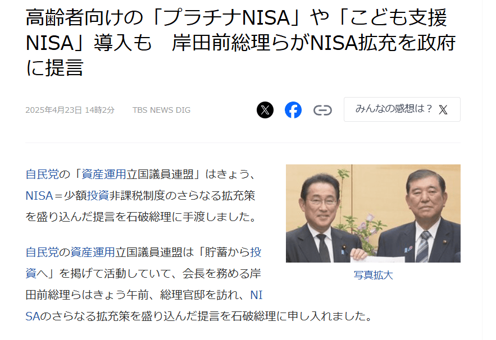Open the photo of two politicians
The image size is (496, 340).
(374, 213)
